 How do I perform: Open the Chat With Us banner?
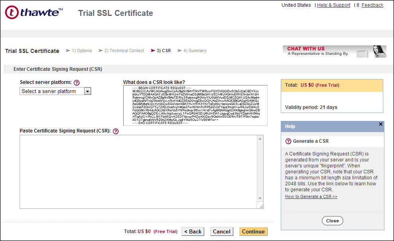(335, 51)
